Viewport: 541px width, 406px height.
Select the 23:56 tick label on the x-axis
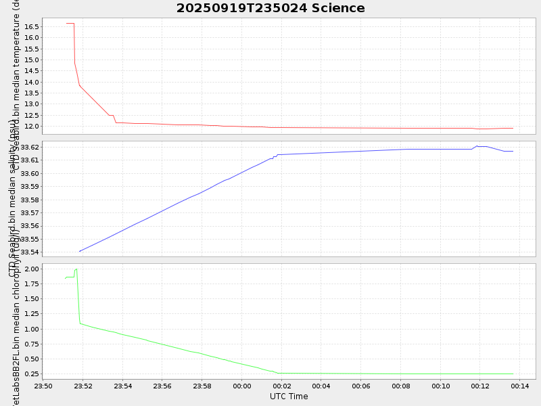162,386
